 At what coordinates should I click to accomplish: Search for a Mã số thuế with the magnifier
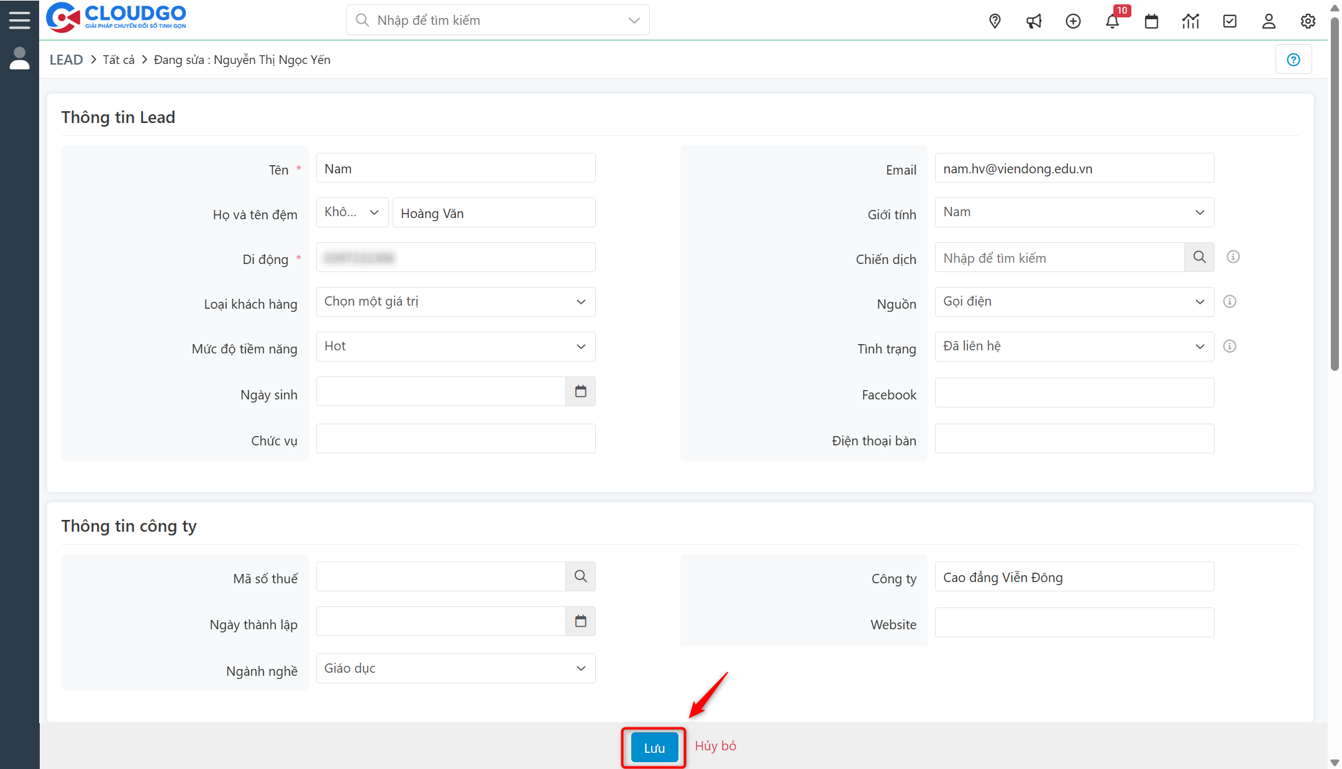point(580,576)
